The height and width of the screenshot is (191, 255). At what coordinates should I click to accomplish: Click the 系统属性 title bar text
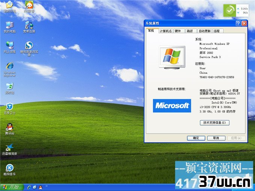pos(152,23)
